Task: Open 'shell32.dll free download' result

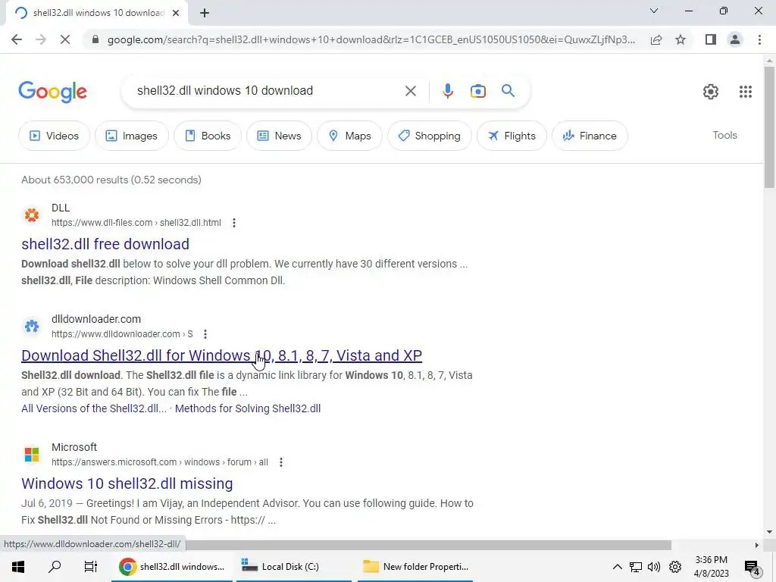Action: click(x=105, y=244)
